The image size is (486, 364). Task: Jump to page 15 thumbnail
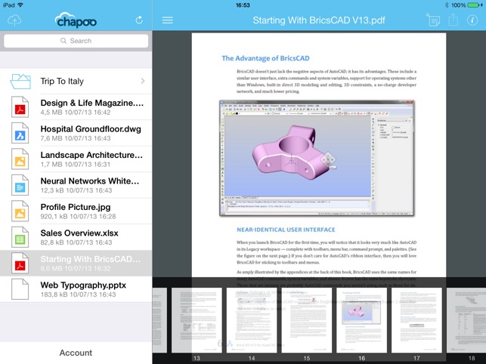[x=307, y=320]
